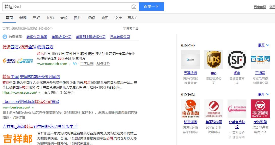Click the 考拉海购 KAOLA logo
The width and height of the screenshot is (275, 145).
click(260, 109)
